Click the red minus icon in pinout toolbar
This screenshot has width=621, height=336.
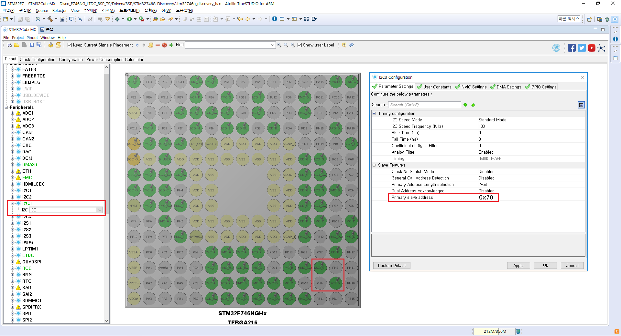click(x=158, y=45)
